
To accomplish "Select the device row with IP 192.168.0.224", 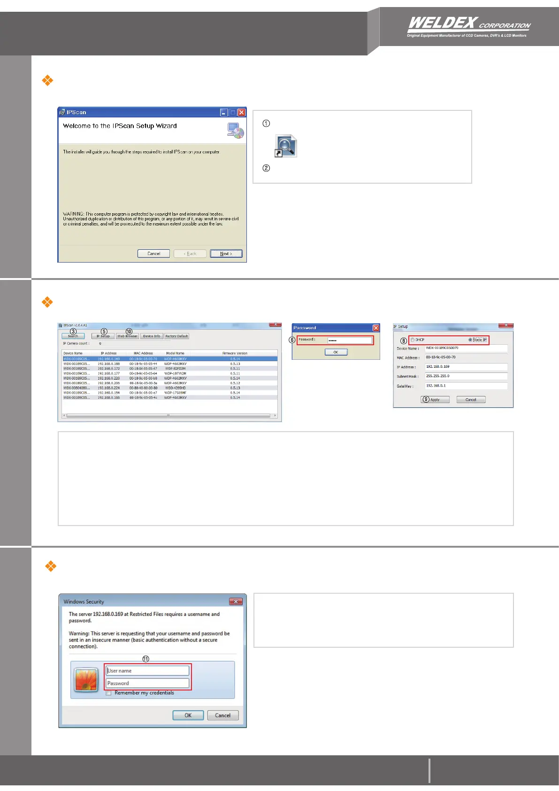I will (x=169, y=388).
